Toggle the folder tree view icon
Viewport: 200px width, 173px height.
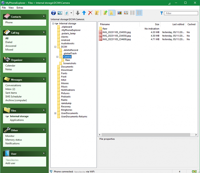coord(111,13)
